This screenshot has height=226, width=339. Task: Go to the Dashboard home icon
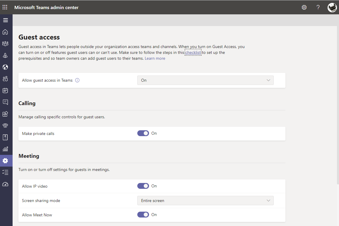[x=5, y=32]
